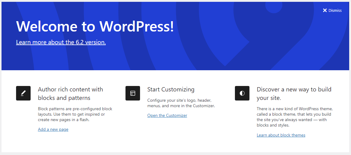Screen dimensions: 351x155
Task: Open the 6.2 version learn more link
Action: click(61, 42)
